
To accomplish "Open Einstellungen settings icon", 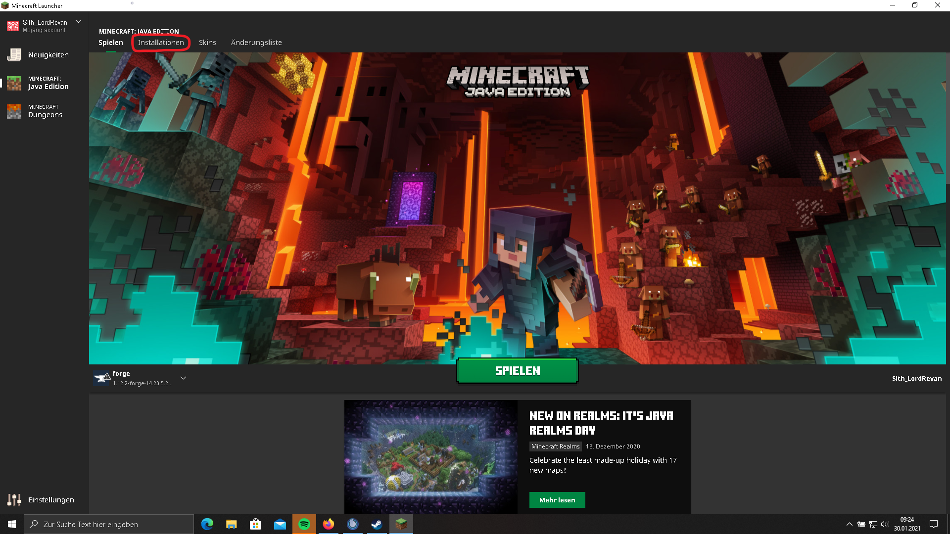I will [x=14, y=500].
